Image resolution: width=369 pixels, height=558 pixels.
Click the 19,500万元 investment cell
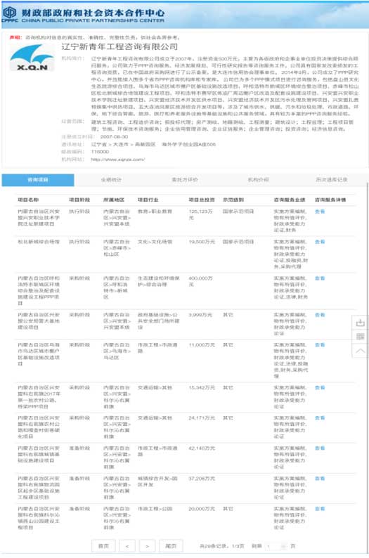pyautogui.click(x=202, y=242)
